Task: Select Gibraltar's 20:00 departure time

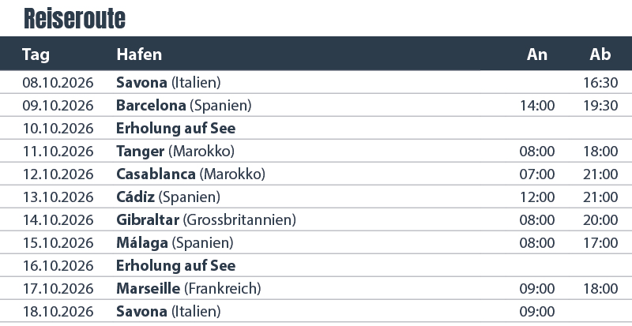Action: [x=600, y=219]
